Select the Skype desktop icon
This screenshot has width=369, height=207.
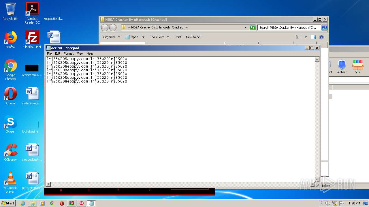10,124
